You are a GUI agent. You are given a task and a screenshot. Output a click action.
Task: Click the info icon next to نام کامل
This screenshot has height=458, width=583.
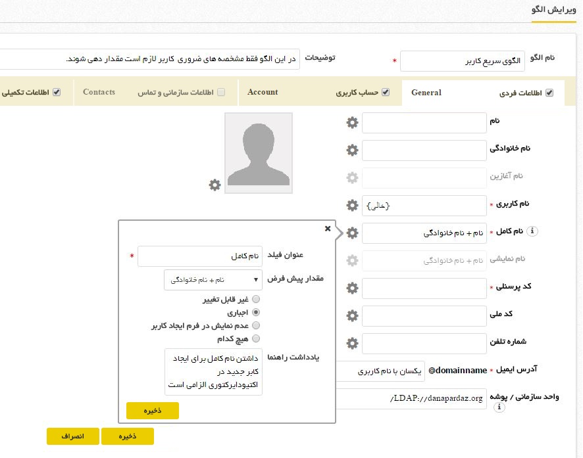534,231
